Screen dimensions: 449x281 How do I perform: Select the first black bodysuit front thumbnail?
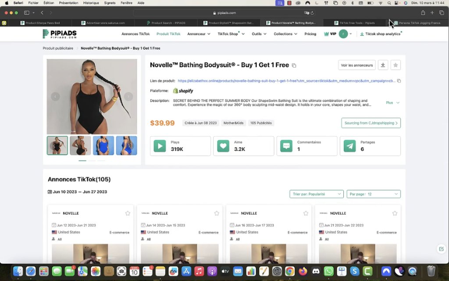click(x=57, y=146)
